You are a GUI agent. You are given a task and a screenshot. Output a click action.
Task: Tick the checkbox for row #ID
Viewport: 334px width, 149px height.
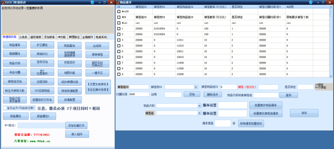(119, 17)
